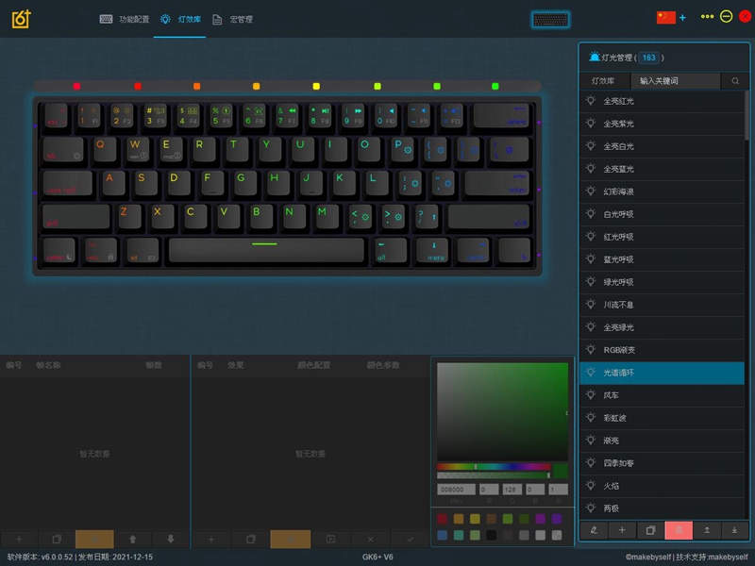Click the keyboard device thumbnail in the header
This screenshot has height=566, width=755.
tap(550, 20)
